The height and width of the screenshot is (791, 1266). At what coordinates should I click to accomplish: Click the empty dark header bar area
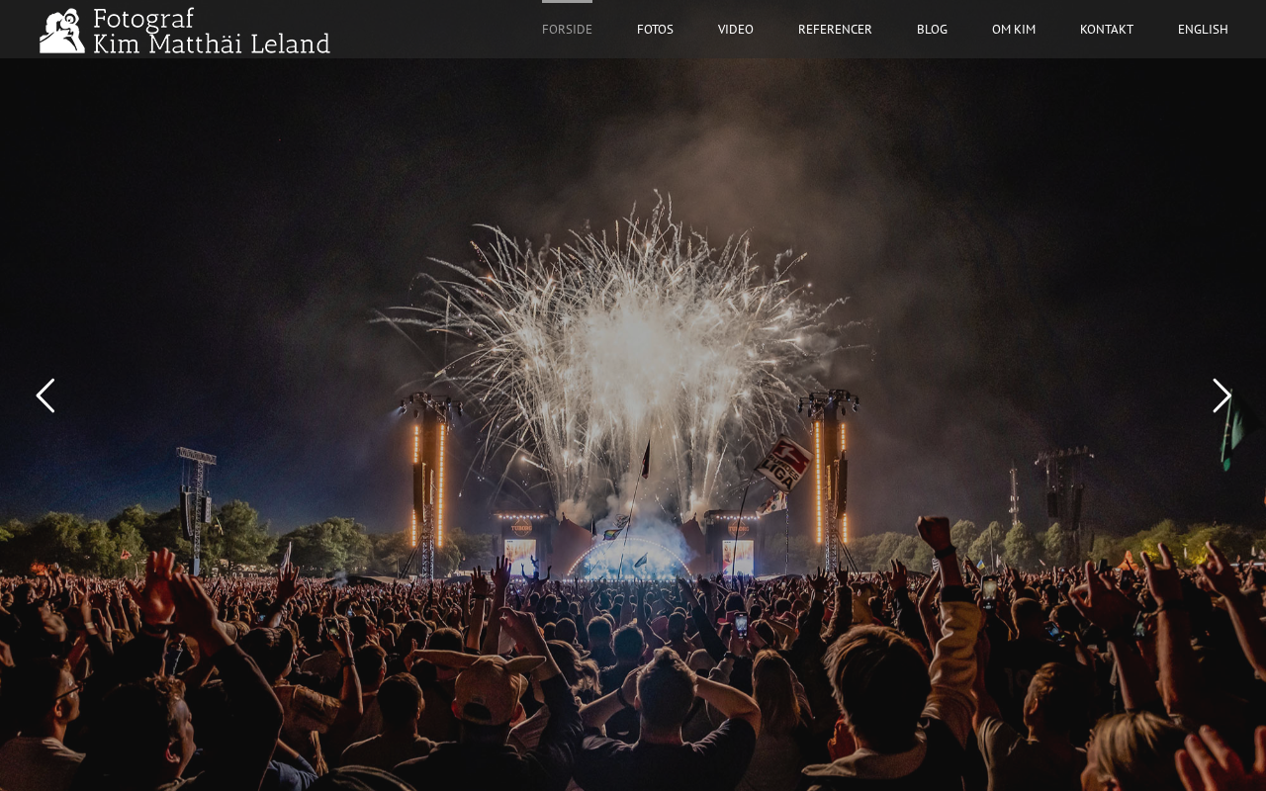[435, 30]
